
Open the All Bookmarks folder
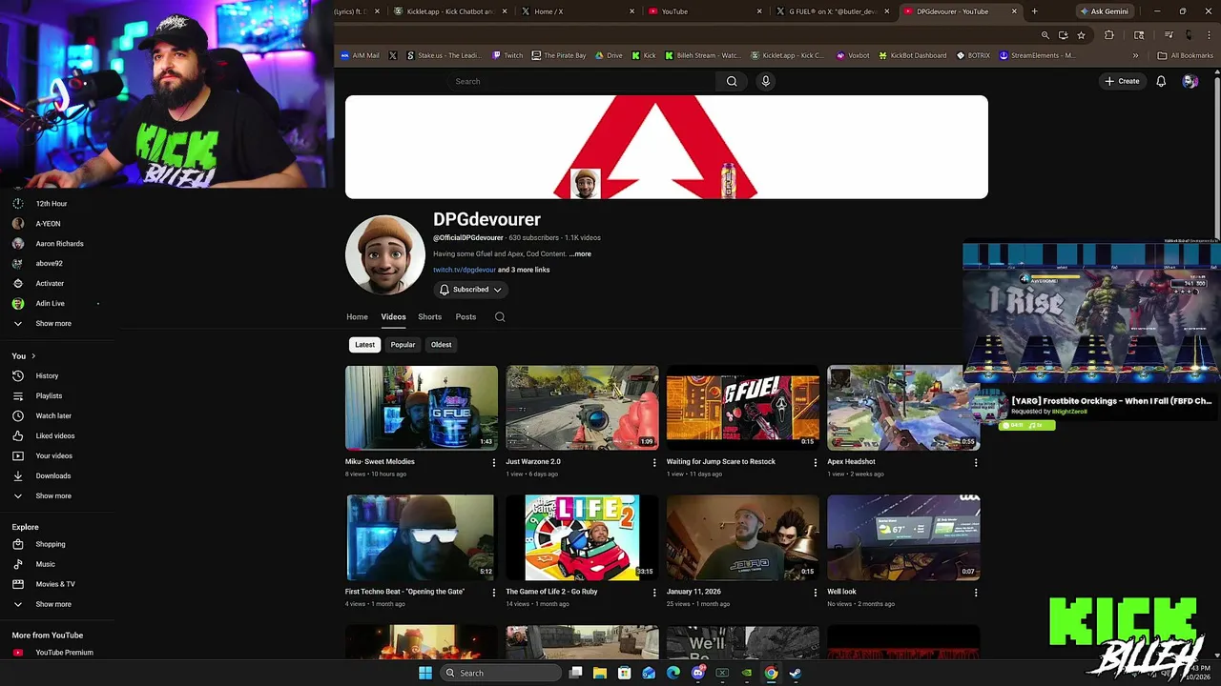point(1186,55)
